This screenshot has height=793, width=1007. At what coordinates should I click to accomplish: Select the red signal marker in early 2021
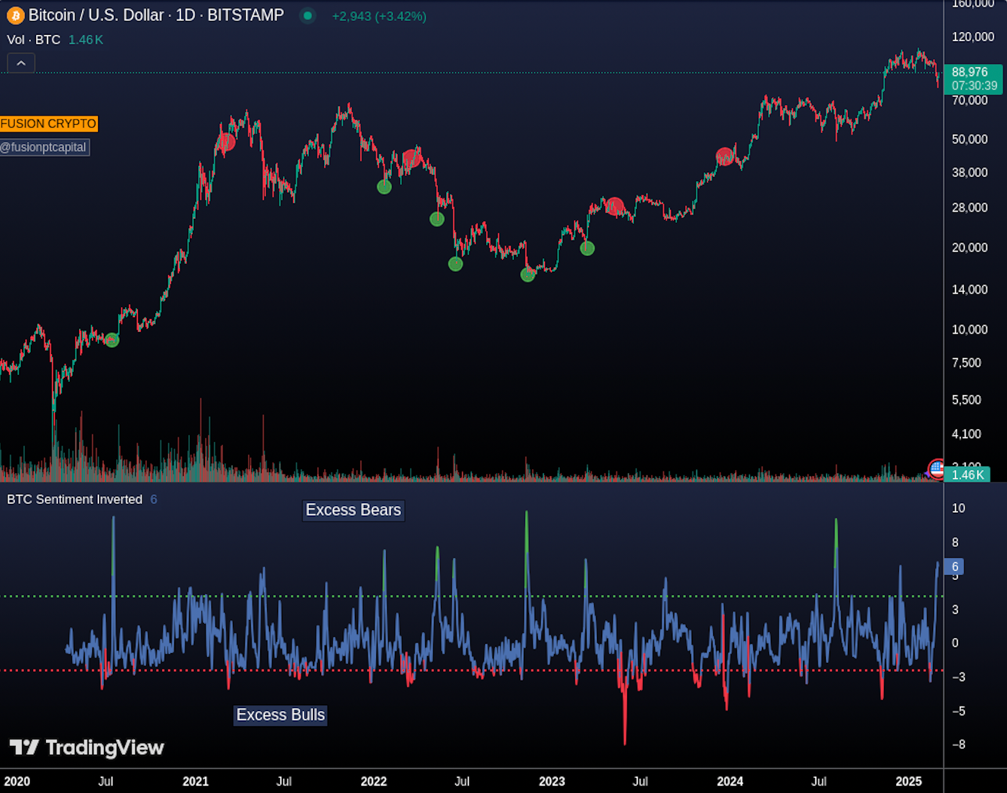[226, 142]
